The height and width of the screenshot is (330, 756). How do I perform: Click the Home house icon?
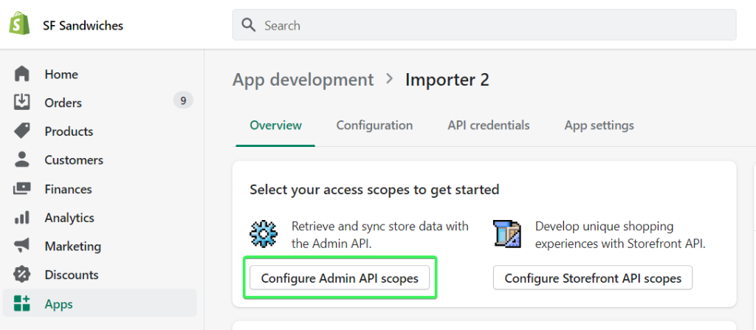pos(22,74)
